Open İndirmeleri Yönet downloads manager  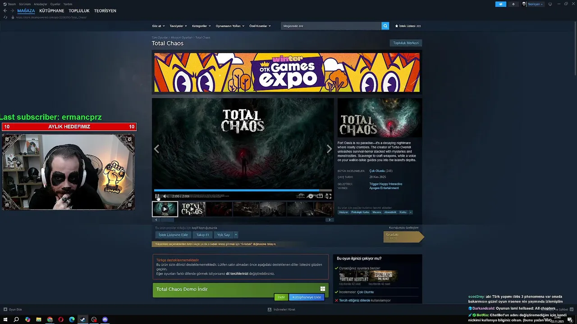tap(281, 310)
